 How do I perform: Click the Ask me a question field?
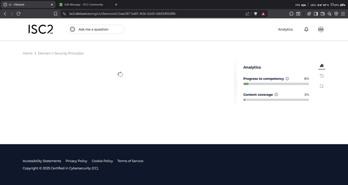point(95,29)
